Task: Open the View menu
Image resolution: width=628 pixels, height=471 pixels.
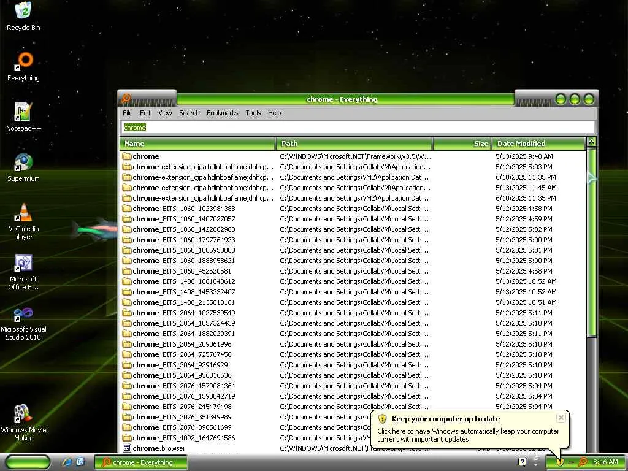Action: (x=165, y=113)
